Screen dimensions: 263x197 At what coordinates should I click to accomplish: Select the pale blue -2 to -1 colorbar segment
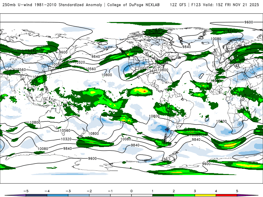(x=100, y=195)
